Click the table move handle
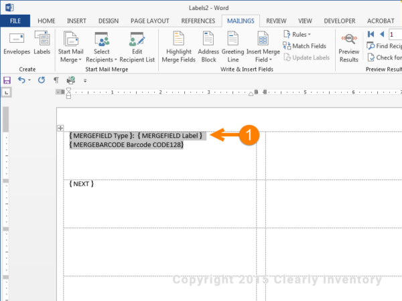The image size is (402, 301). point(60,128)
